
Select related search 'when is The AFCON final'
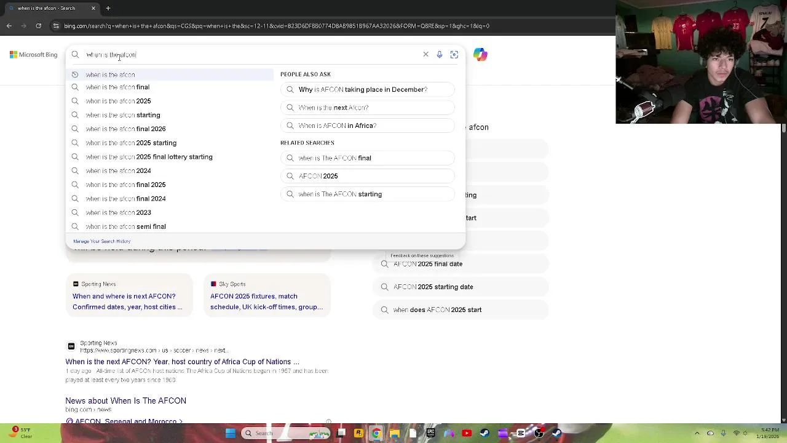(368, 158)
